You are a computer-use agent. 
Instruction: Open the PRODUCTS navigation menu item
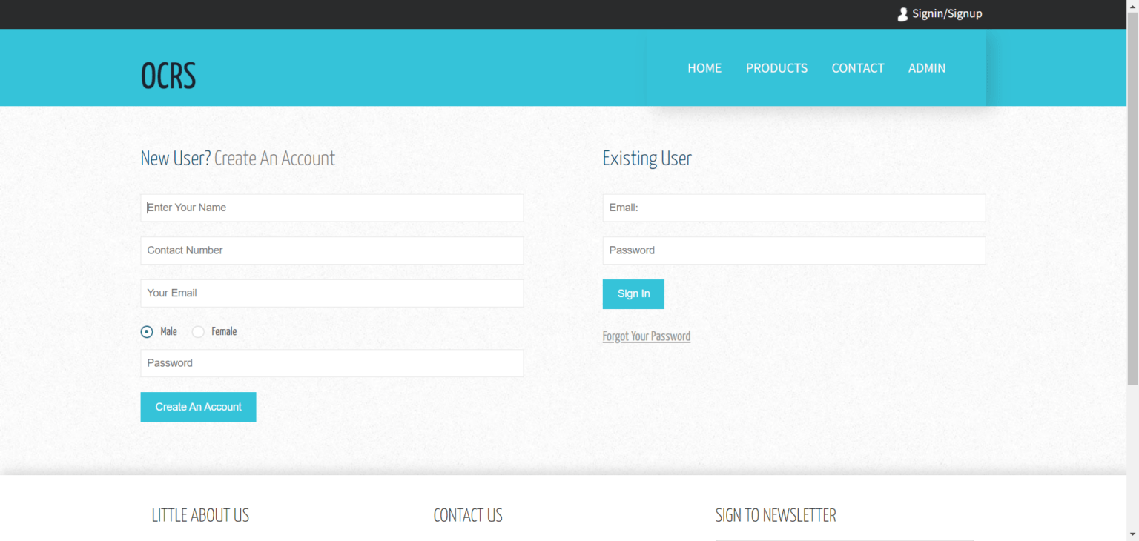click(776, 67)
